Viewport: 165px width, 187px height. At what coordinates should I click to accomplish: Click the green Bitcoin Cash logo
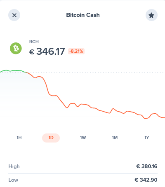(x=16, y=48)
